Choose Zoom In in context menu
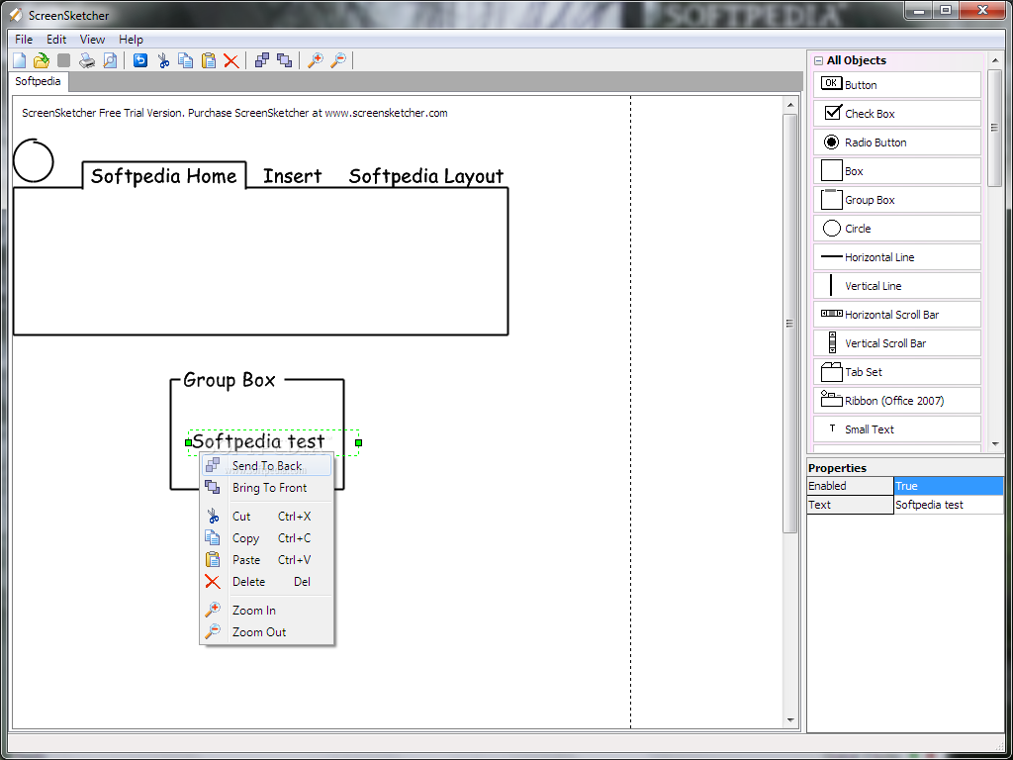 pyautogui.click(x=267, y=610)
